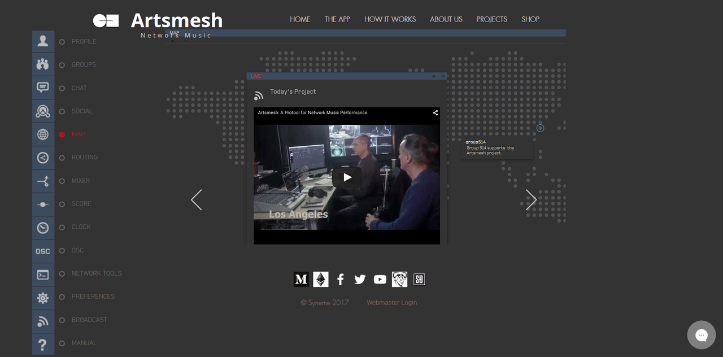Open HOW IT WORKS menu item
The image size is (723, 357).
click(x=390, y=19)
